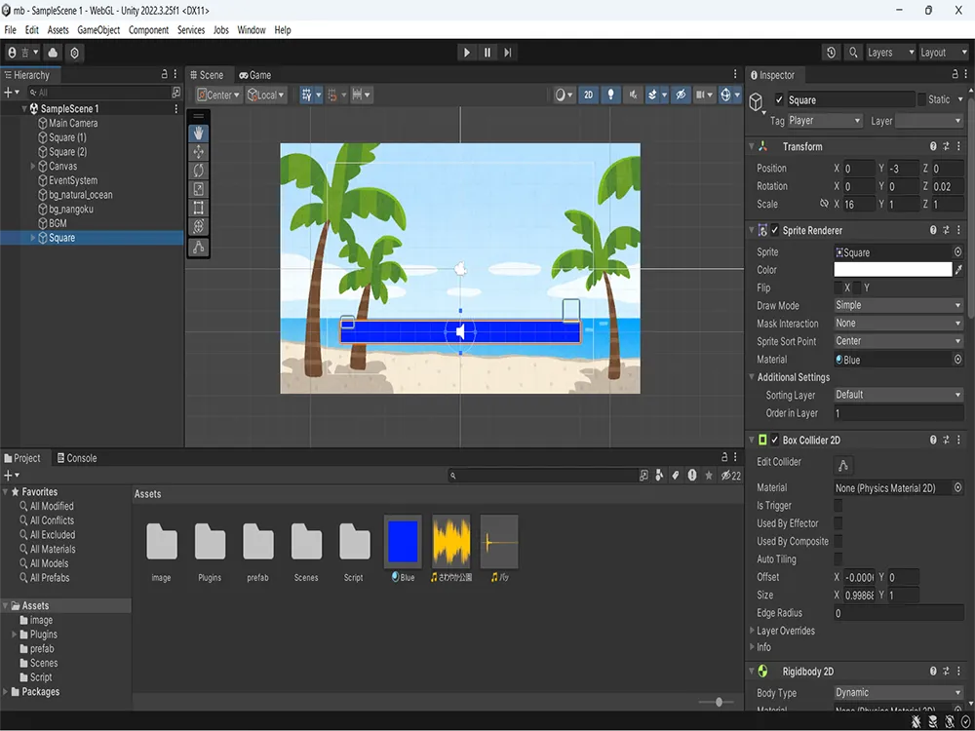Select the Rotate tool in Scene toolbar
The image size is (975, 731).
pos(198,171)
